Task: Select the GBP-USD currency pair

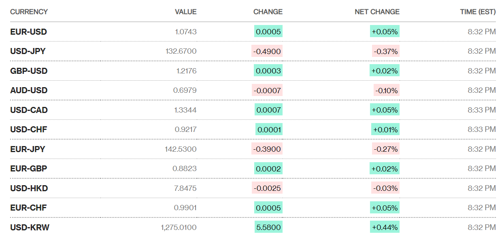Action: coord(29,71)
